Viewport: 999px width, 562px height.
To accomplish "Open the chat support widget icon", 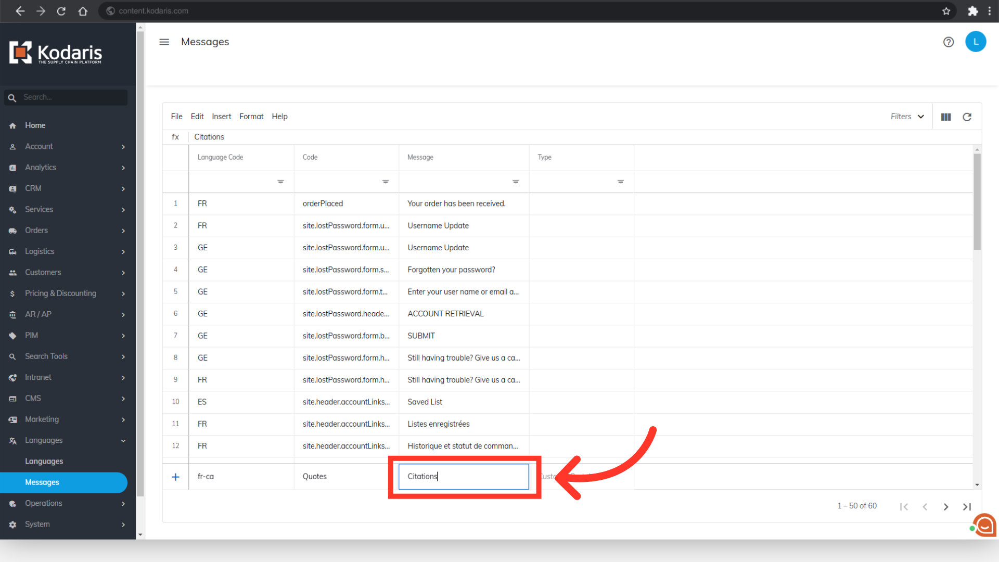I will pos(984,526).
